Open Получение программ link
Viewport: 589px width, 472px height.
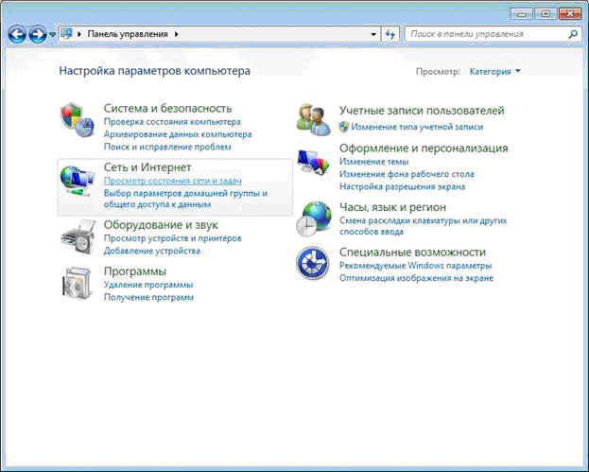[148, 297]
